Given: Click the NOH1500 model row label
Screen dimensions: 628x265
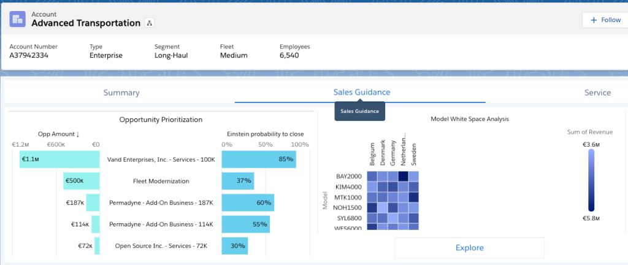Looking at the screenshot, I should (347, 207).
